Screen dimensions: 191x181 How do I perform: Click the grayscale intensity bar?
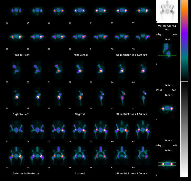click(184, 129)
